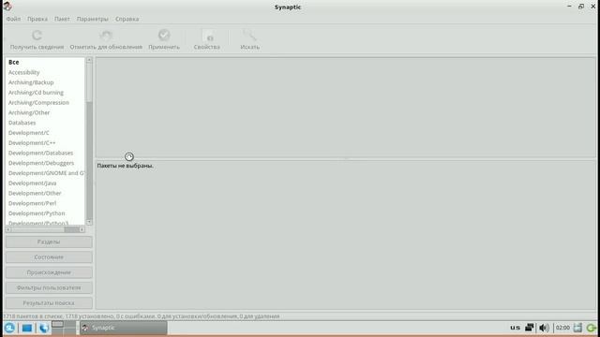Launch the web browser taskbar icon

pos(44,328)
